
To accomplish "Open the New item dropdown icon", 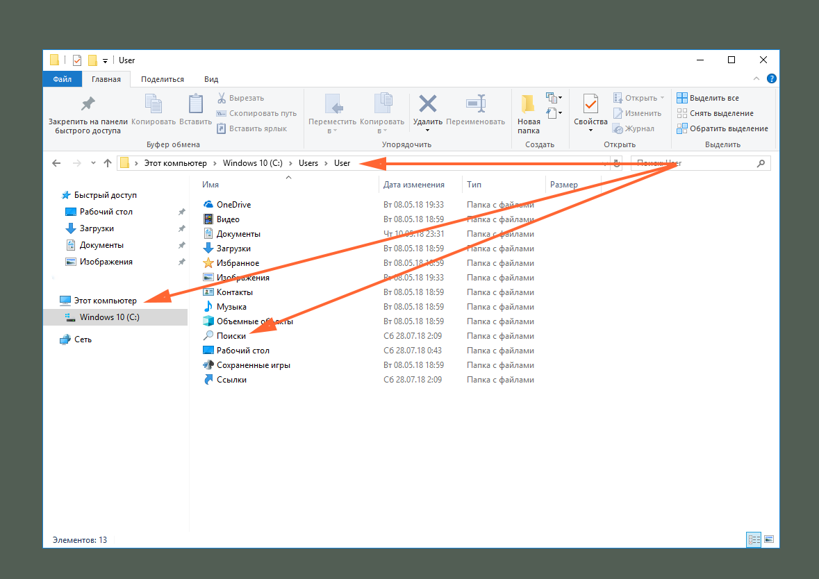I will tap(554, 98).
